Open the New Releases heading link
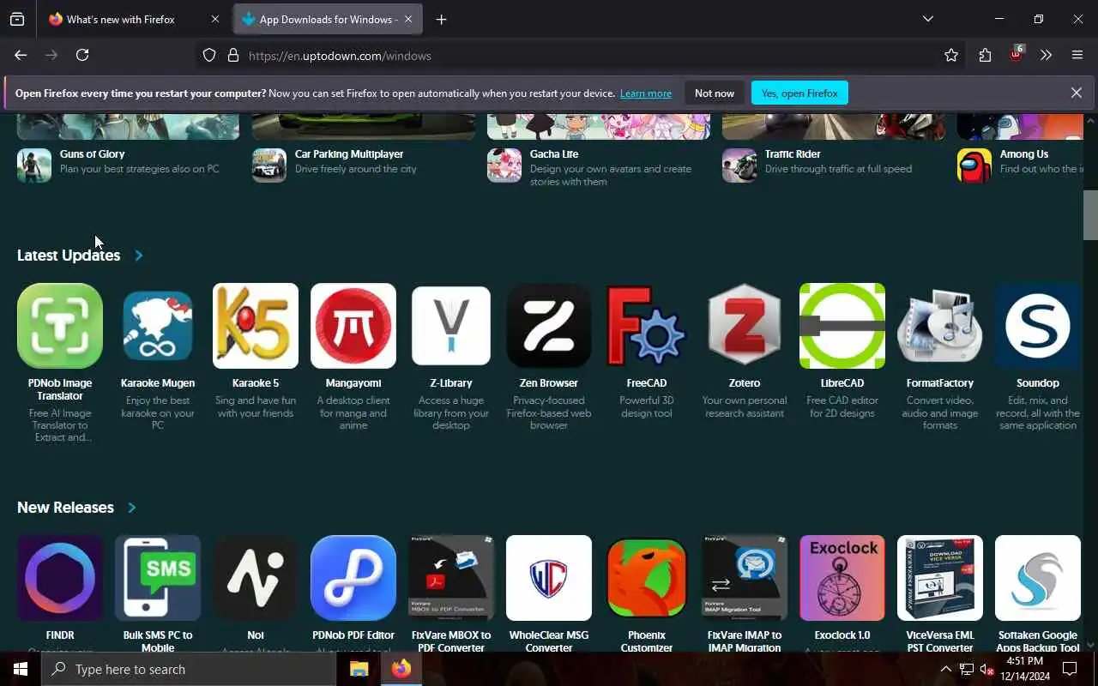This screenshot has width=1098, height=686. click(65, 508)
